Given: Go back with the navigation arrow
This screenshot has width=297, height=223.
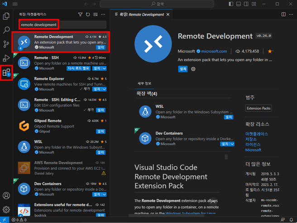Looking at the screenshot, I should pyautogui.click(x=86, y=4).
